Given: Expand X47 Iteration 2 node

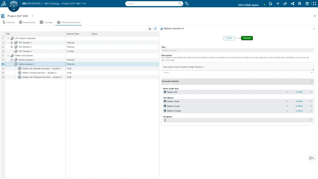Looking at the screenshot, I should (12, 47).
